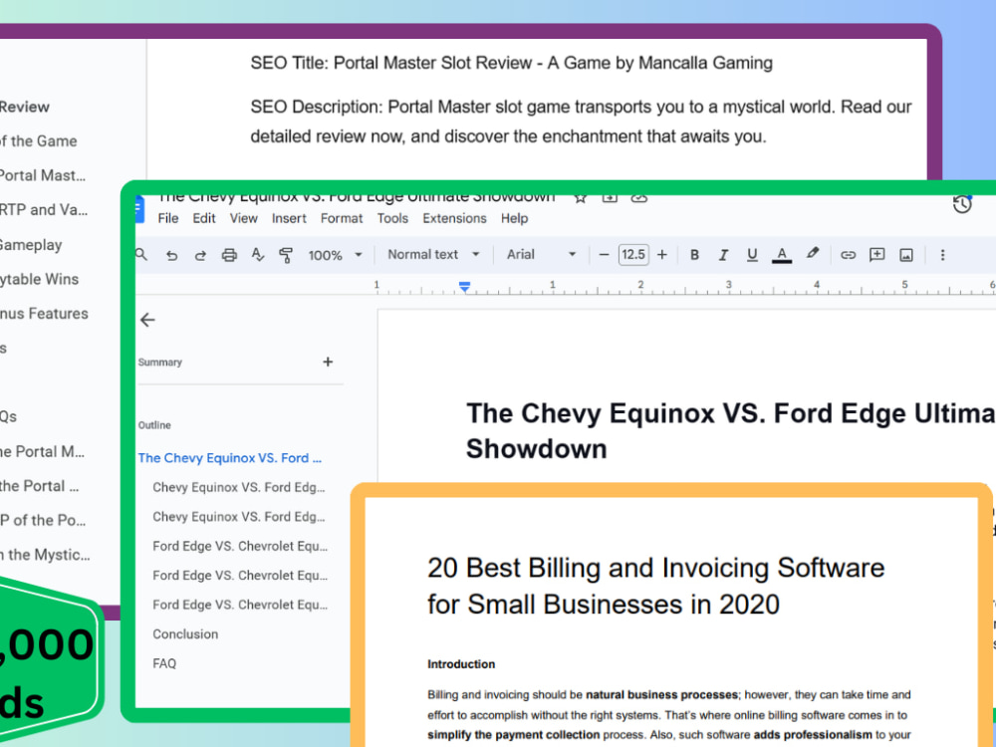Click the Redo toolbar icon
The width and height of the screenshot is (996, 747).
[x=200, y=255]
